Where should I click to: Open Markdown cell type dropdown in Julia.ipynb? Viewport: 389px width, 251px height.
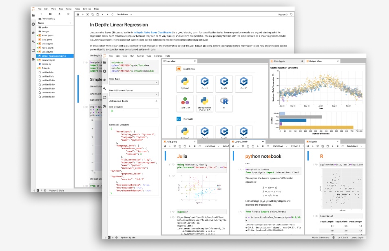coord(212,146)
